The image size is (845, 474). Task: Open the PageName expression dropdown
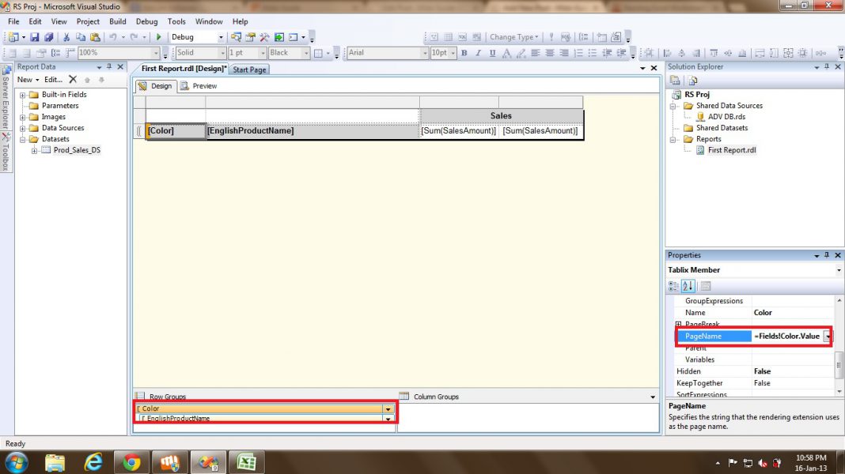[828, 336]
